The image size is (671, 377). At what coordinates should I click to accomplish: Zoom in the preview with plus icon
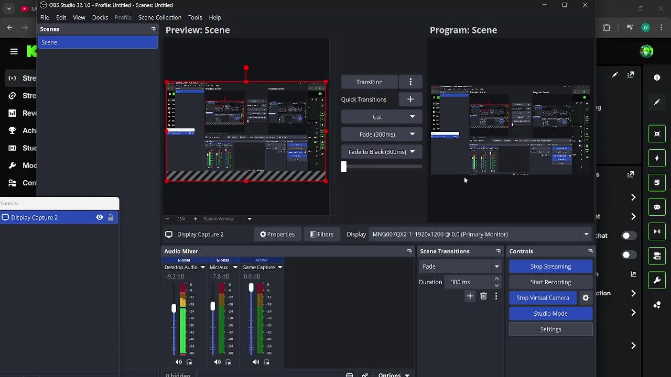pos(195,219)
